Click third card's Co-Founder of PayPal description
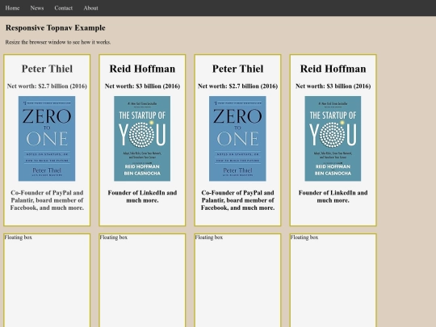Screen dimensions: 436x327 coord(237,200)
